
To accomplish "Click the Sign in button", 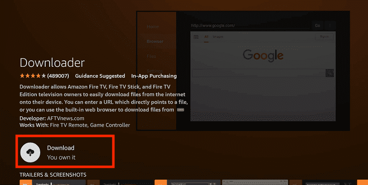I will pos(324,37).
